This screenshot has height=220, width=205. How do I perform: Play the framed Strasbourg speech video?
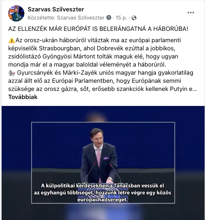coord(103,163)
